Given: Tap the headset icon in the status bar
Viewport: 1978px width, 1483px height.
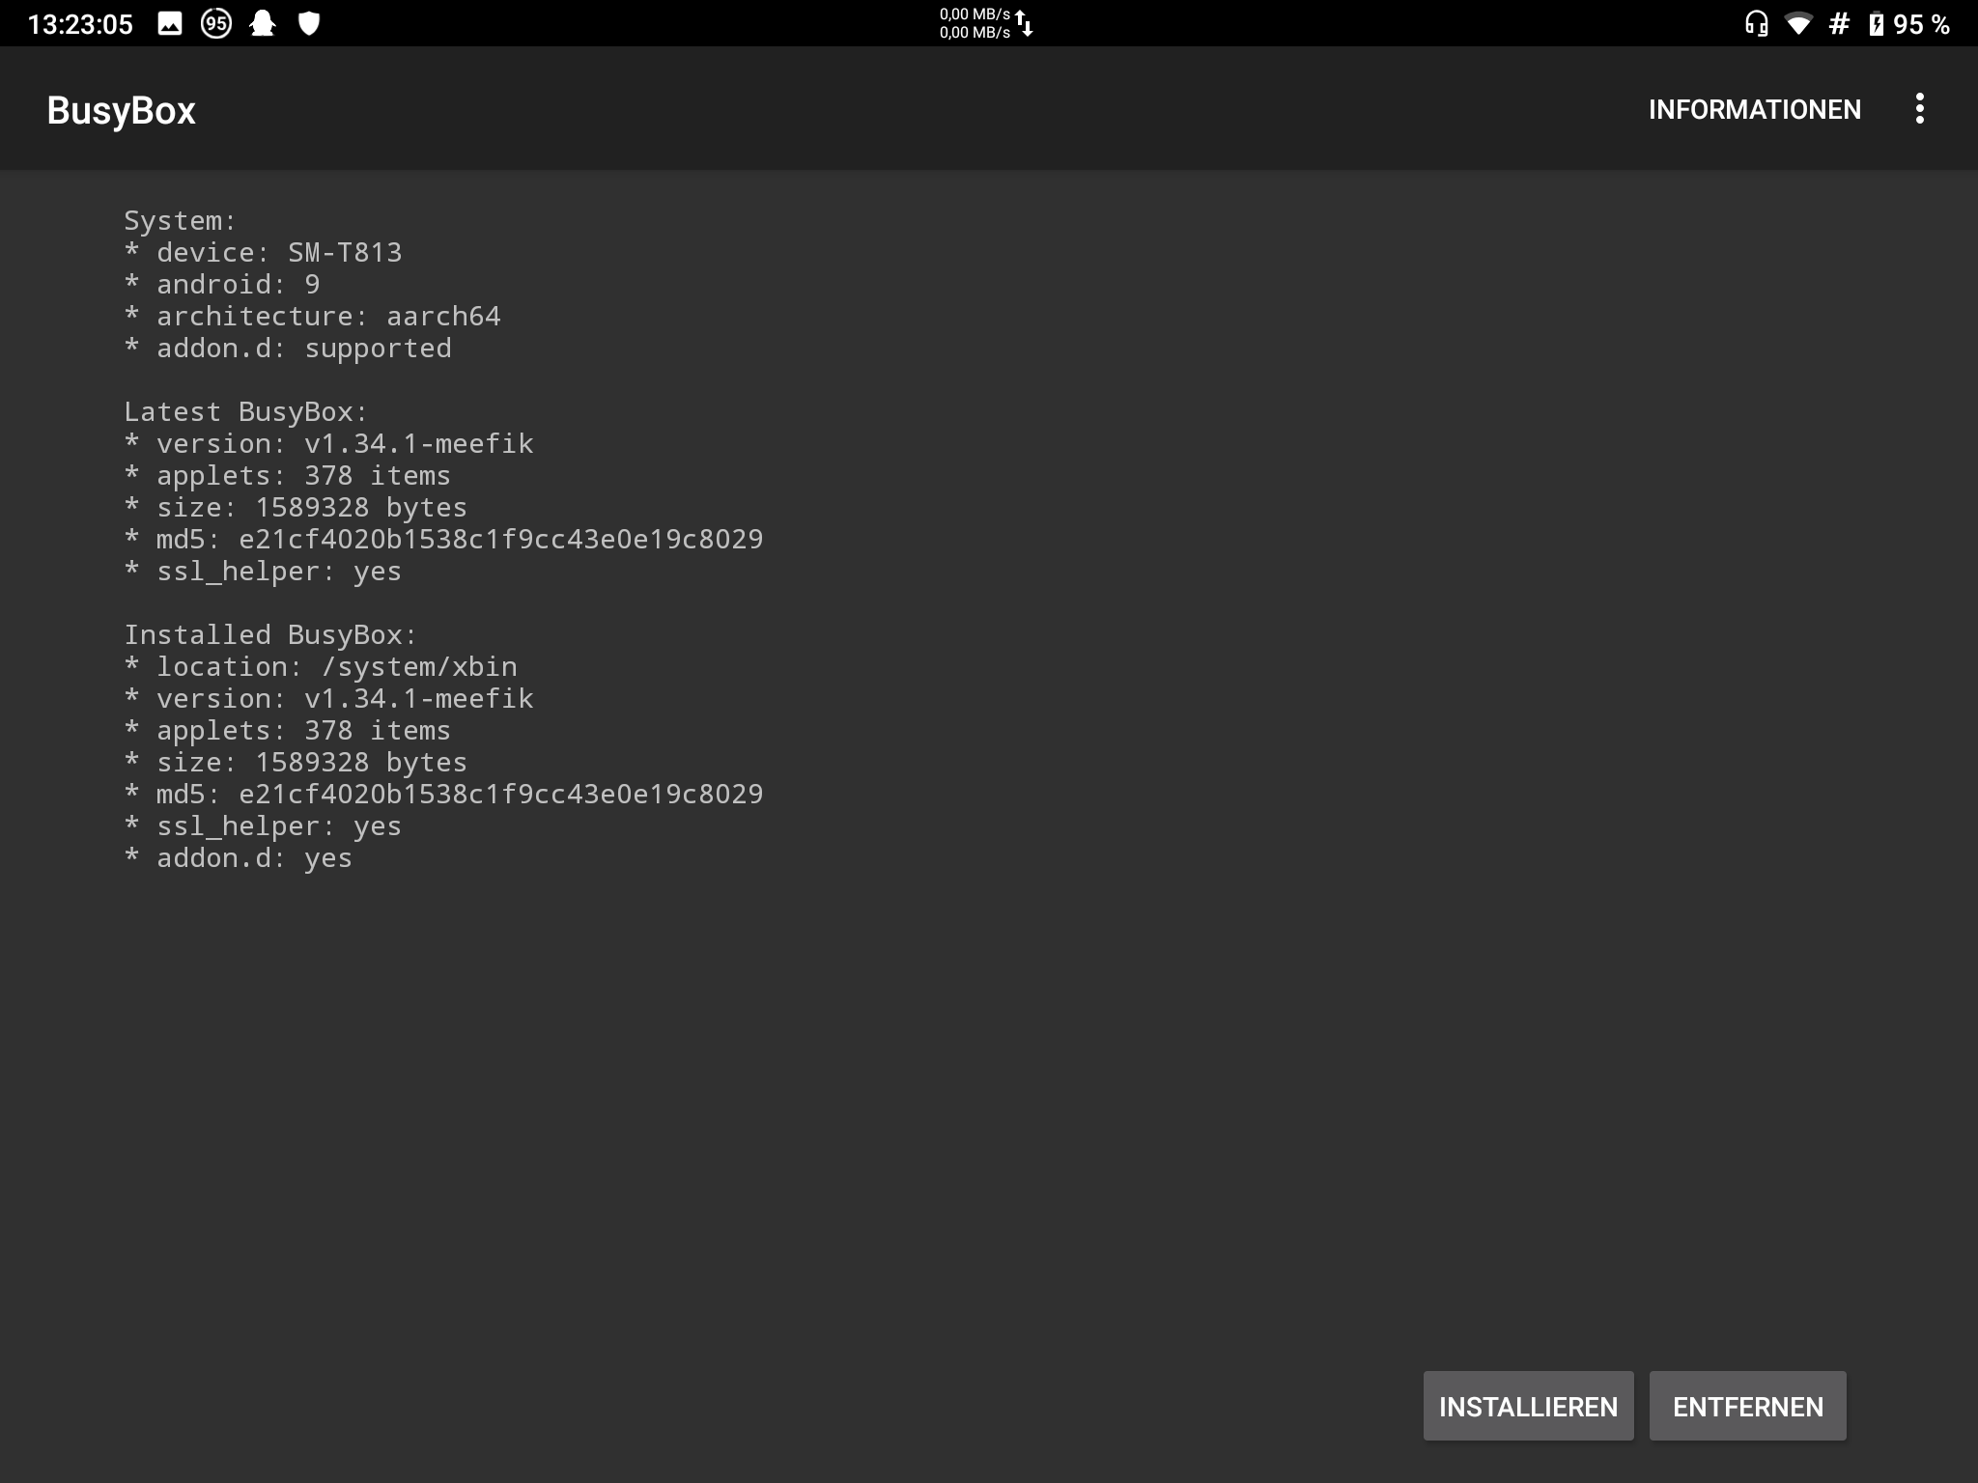Looking at the screenshot, I should (x=1756, y=22).
